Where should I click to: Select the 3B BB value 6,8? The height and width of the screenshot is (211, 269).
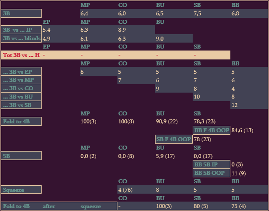pos(235,13)
